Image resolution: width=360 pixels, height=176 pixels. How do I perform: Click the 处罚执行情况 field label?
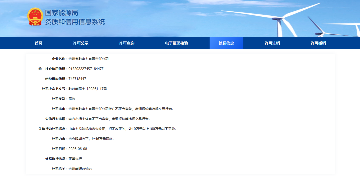(x=56, y=159)
